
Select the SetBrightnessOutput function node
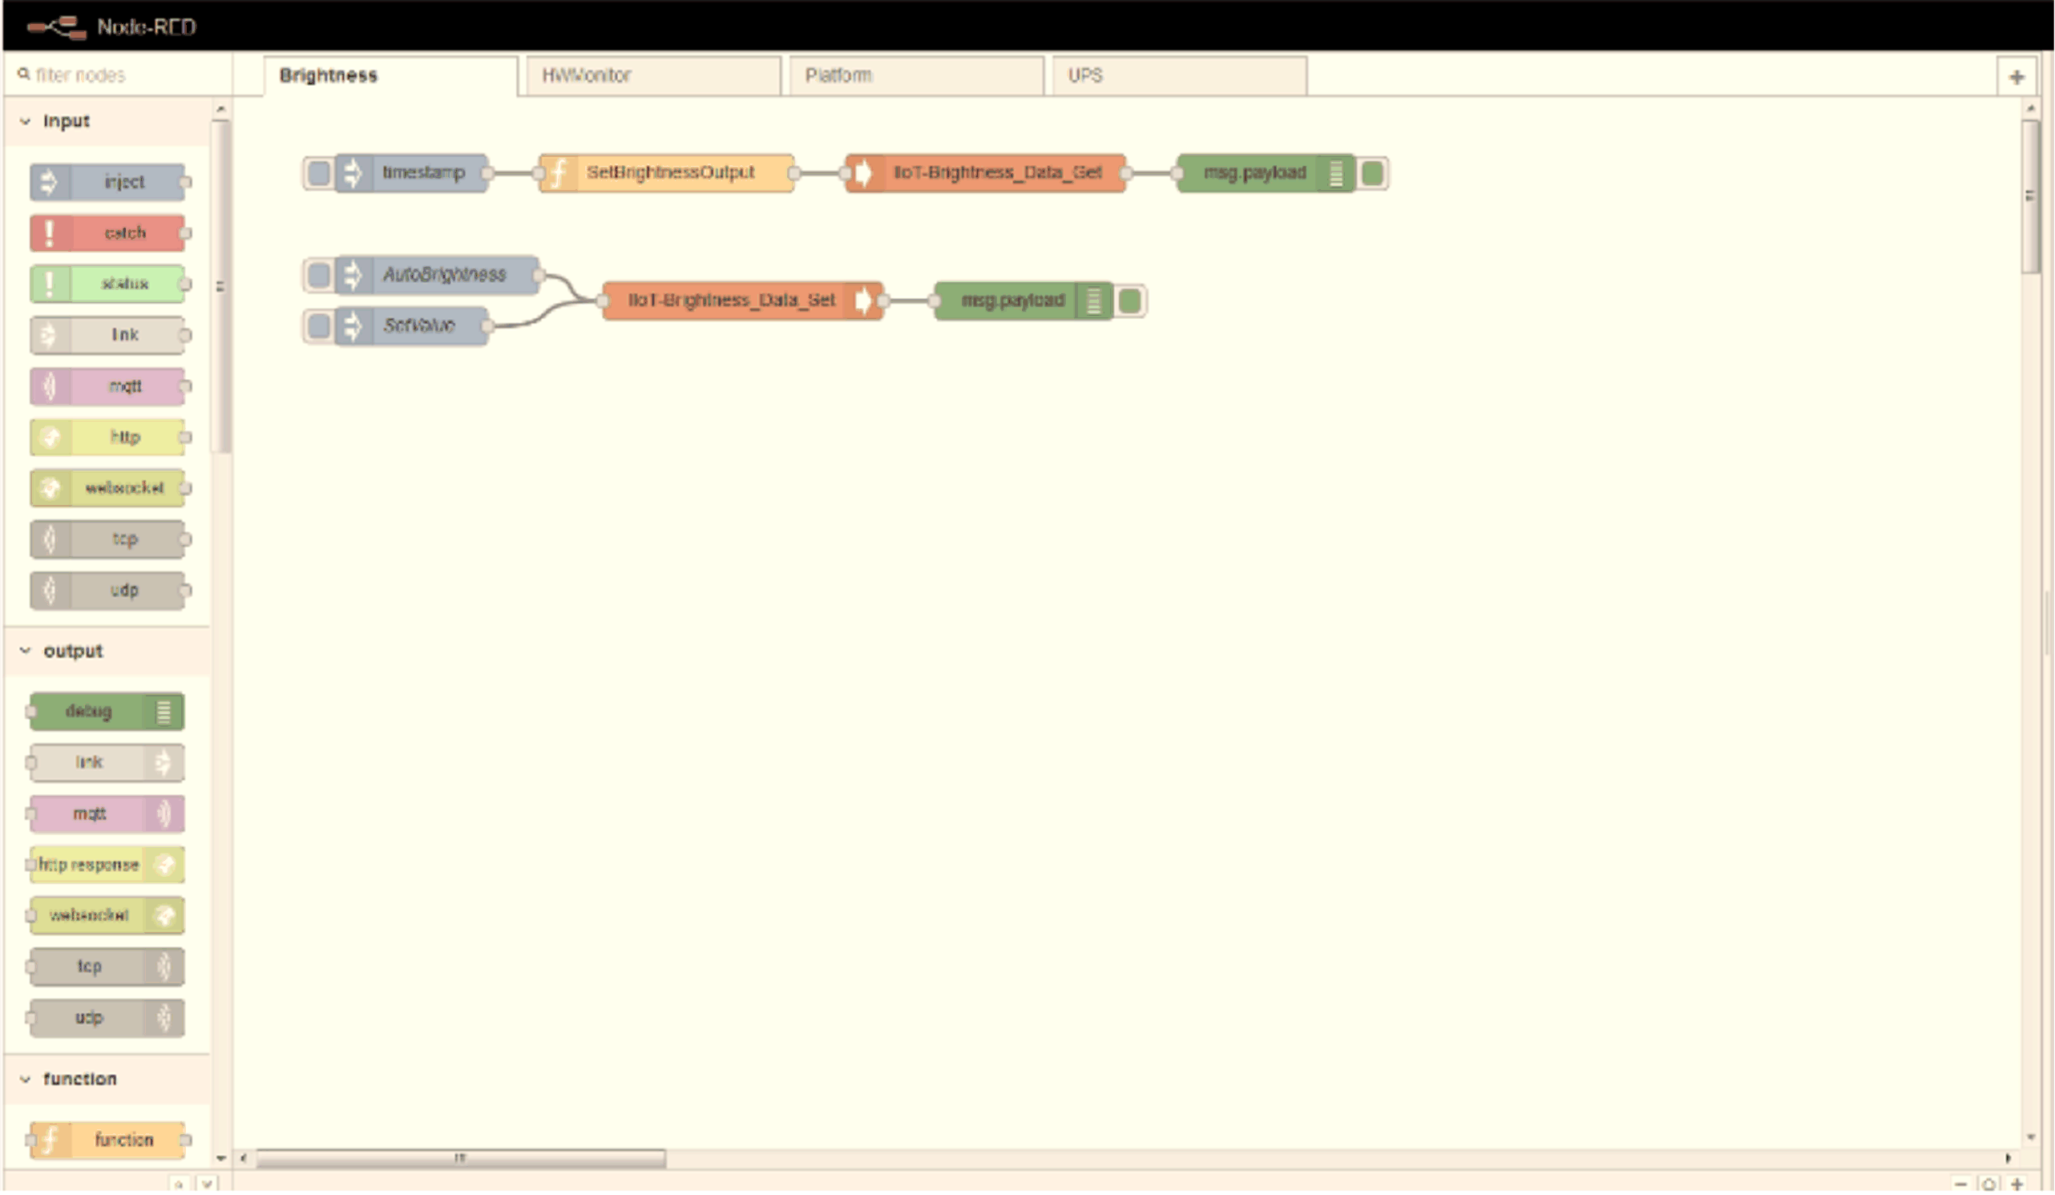[x=666, y=173]
